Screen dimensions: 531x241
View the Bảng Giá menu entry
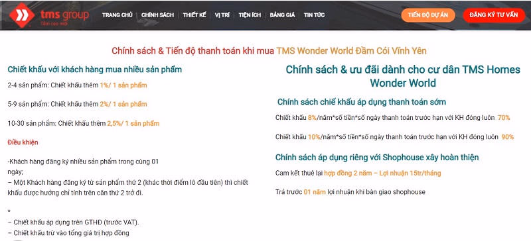click(283, 15)
